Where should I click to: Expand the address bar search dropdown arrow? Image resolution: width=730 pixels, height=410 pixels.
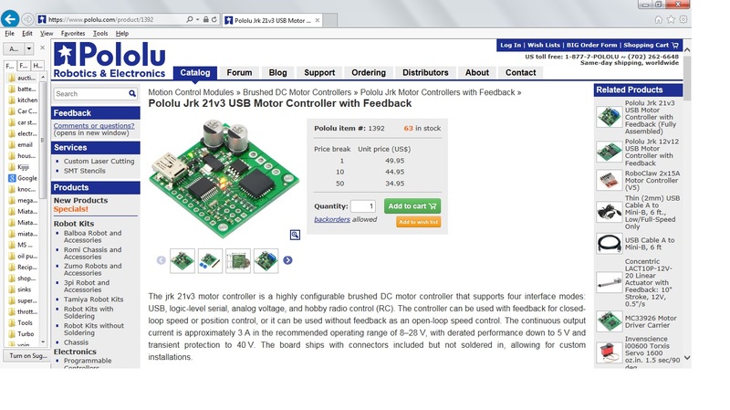click(198, 19)
